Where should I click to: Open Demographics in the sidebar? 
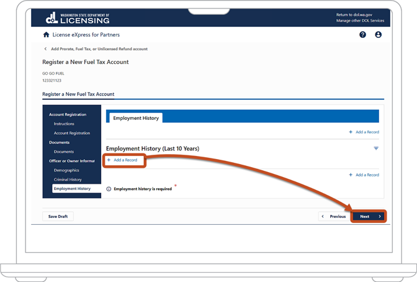click(66, 170)
